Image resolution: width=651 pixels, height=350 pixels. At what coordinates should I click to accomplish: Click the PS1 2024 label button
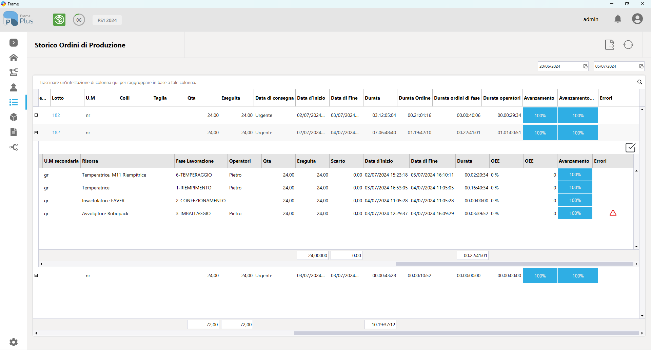click(x=107, y=20)
